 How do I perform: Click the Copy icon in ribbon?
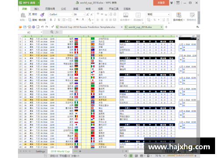point(30,20)
